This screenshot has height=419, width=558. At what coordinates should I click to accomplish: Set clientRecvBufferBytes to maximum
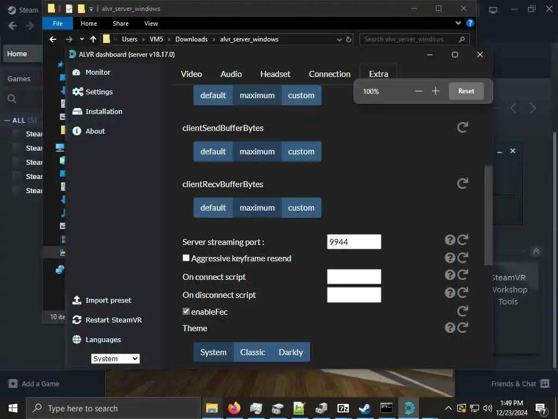coord(257,208)
